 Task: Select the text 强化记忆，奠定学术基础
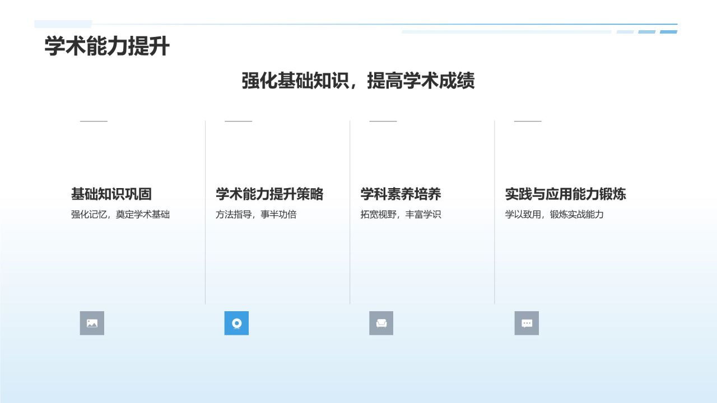(120, 214)
